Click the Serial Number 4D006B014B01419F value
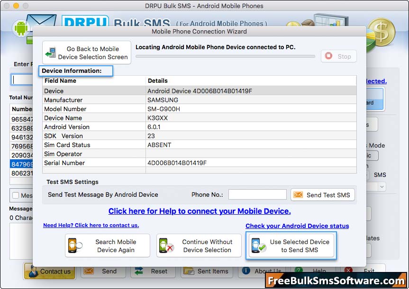The width and height of the screenshot is (409, 289). coord(177,163)
